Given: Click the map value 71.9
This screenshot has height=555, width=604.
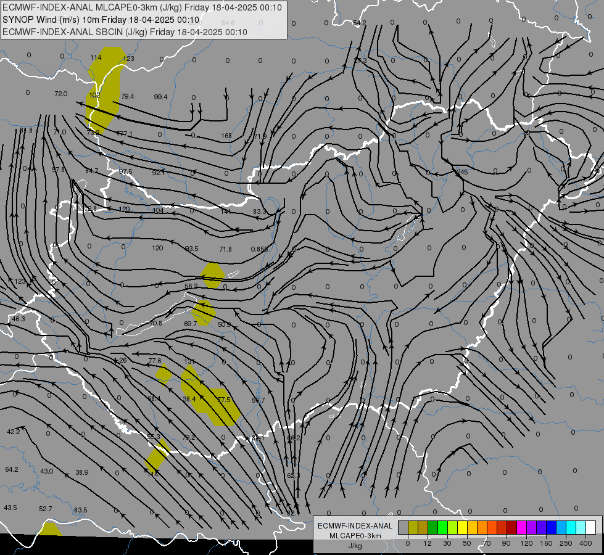Looking at the screenshot, I should (x=260, y=136).
